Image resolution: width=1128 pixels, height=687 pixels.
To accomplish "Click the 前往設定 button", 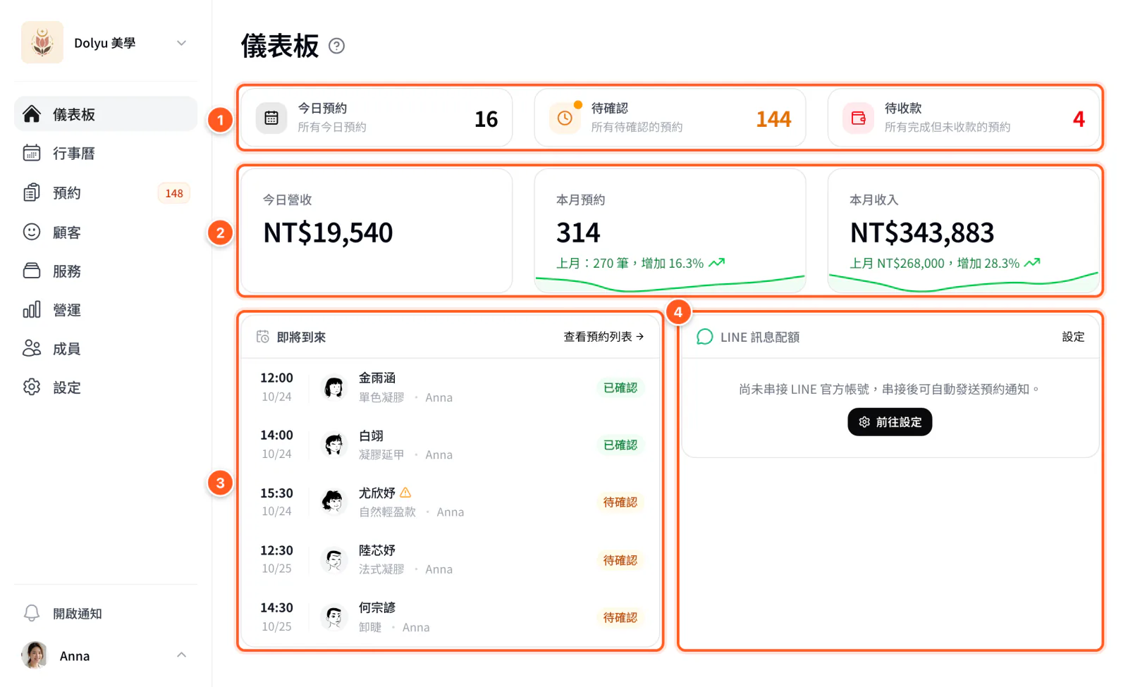I will pyautogui.click(x=890, y=422).
